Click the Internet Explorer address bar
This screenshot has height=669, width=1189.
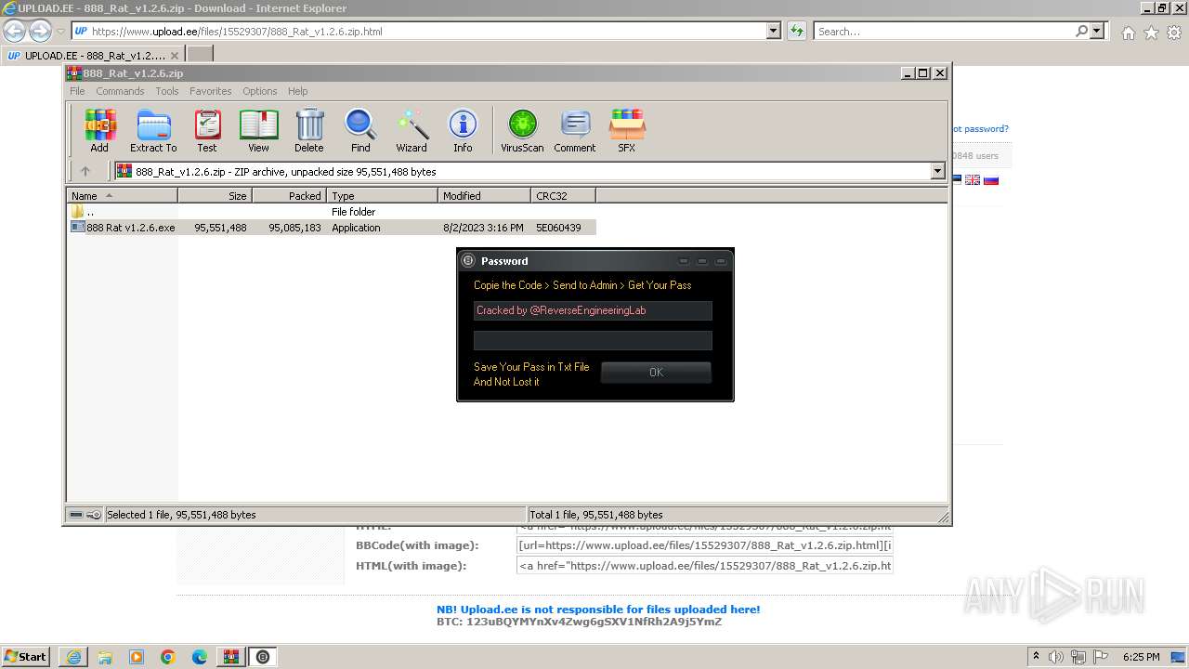[x=427, y=31]
